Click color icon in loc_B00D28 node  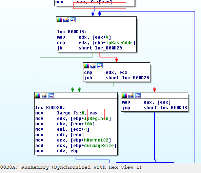(38, 95)
